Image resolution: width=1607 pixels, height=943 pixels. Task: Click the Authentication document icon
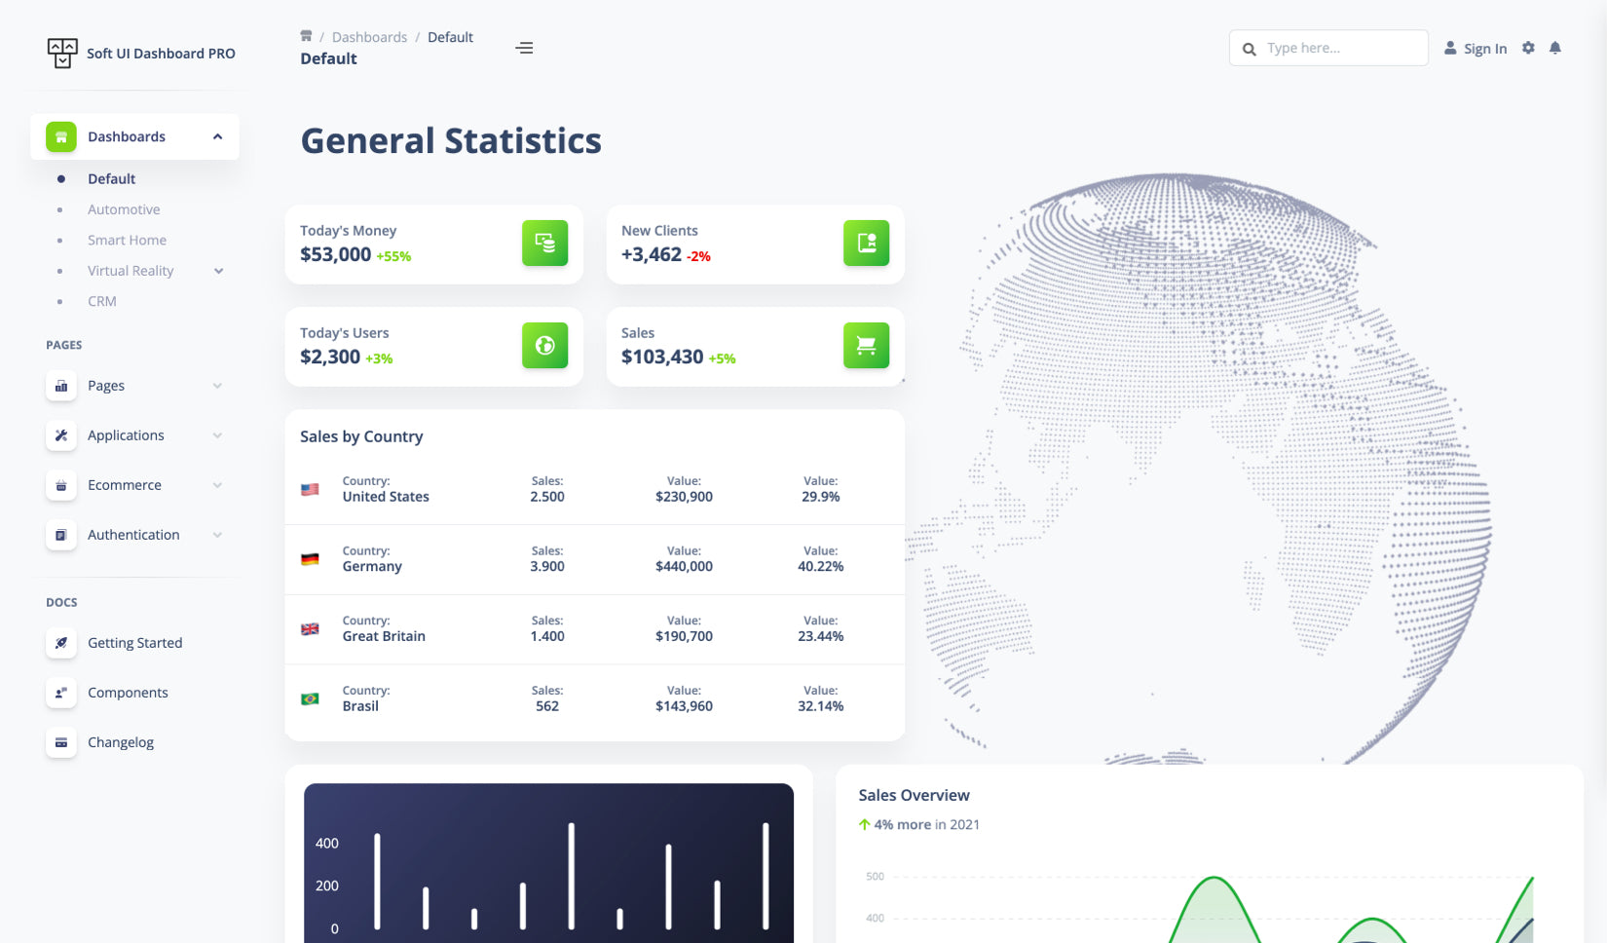pos(61,535)
